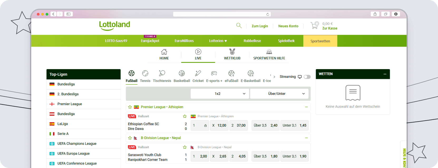This screenshot has height=168, width=438.
Task: Open browser tab overview icon
Action: point(386,14)
